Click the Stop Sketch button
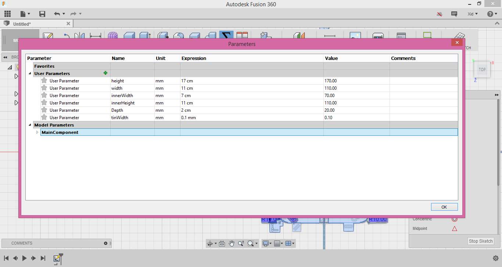The image size is (502, 267). coord(481,241)
